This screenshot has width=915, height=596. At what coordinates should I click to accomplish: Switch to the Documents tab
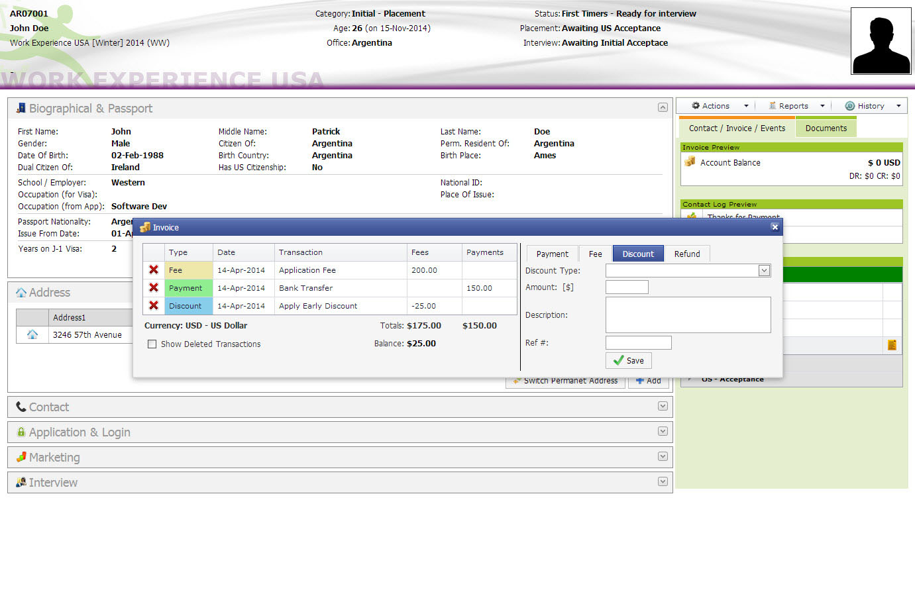[826, 128]
